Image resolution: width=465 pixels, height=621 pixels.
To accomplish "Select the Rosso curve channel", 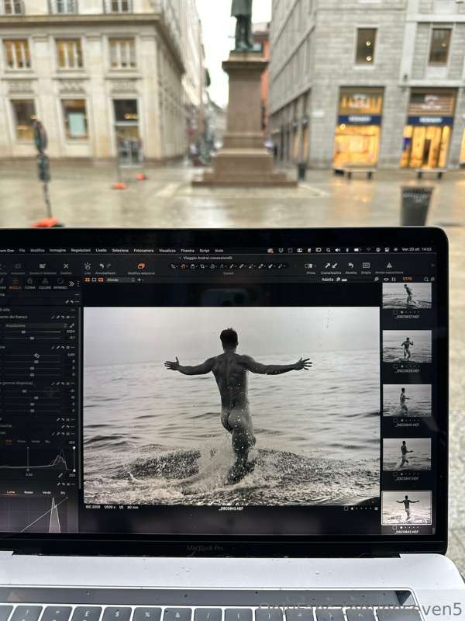I will [x=29, y=492].
